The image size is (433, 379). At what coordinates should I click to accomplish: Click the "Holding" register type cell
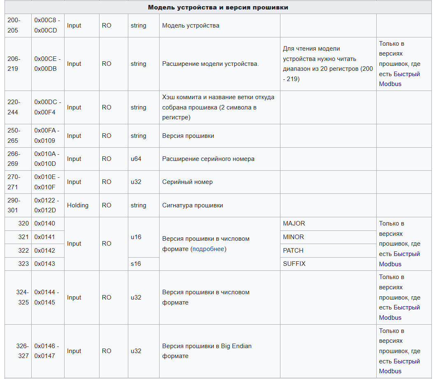coord(78,205)
